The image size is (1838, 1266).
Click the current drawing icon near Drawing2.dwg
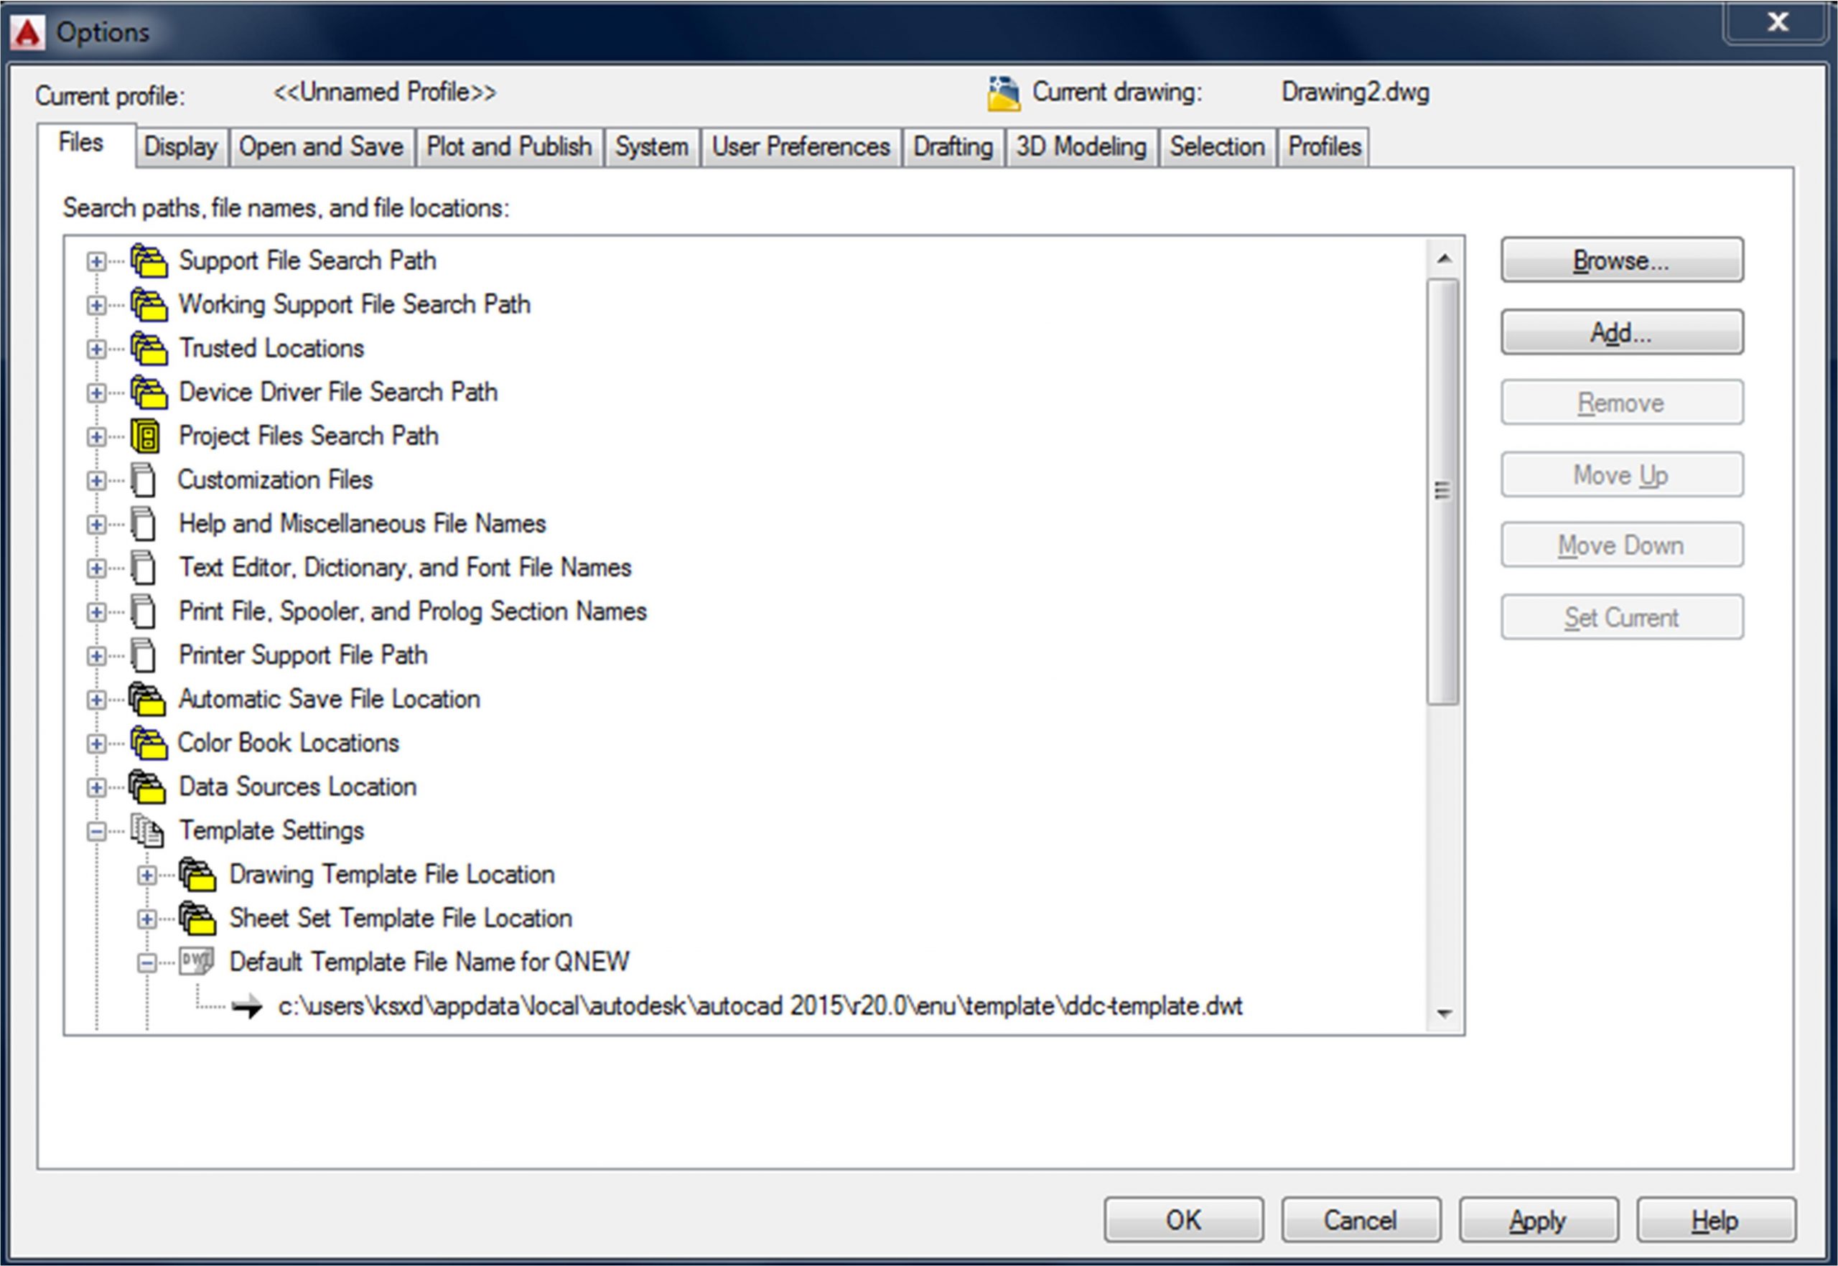(1003, 93)
